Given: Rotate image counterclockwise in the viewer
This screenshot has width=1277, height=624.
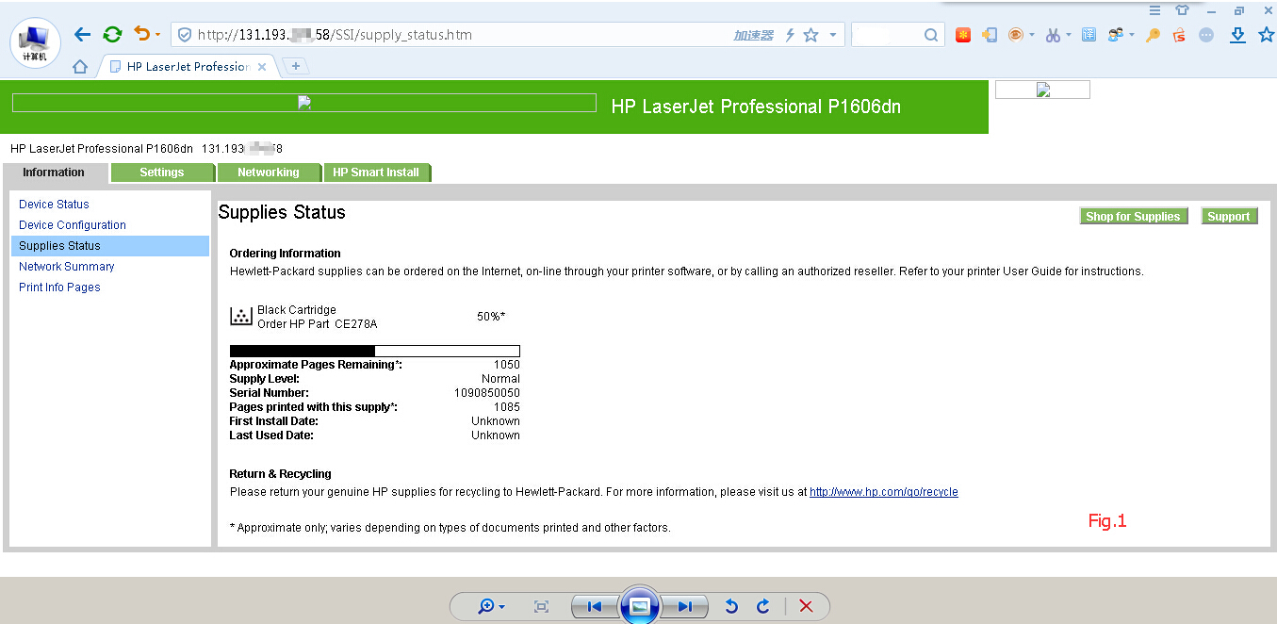Looking at the screenshot, I should (x=731, y=606).
